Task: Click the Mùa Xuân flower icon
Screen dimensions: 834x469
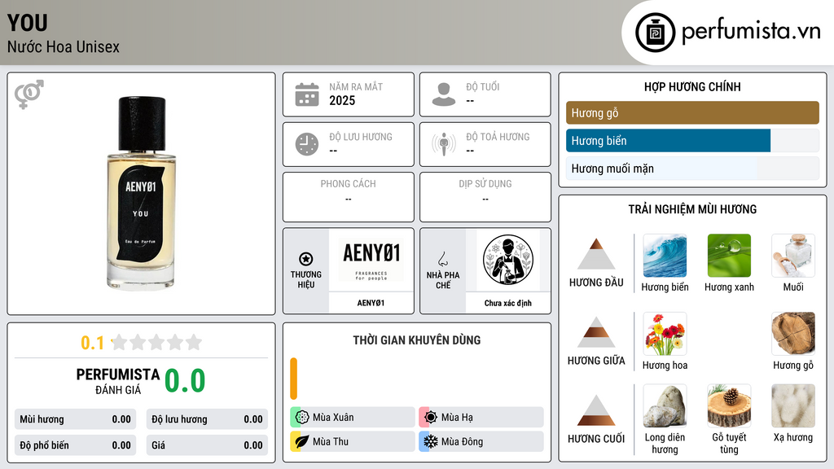Action: [302, 418]
